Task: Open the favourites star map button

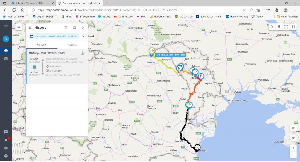Action: [x=293, y=138]
